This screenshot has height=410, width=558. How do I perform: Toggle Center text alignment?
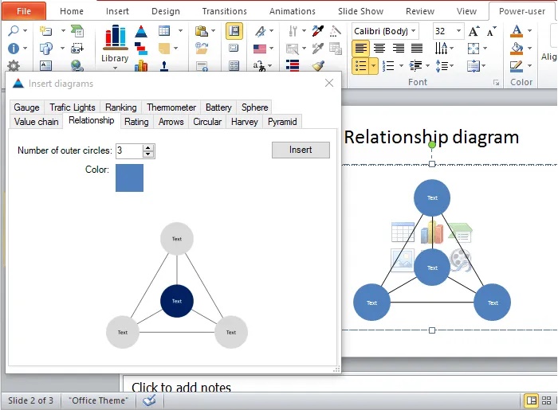click(x=379, y=48)
